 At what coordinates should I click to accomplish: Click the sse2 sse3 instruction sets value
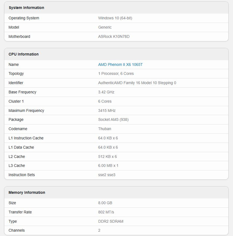107,175
